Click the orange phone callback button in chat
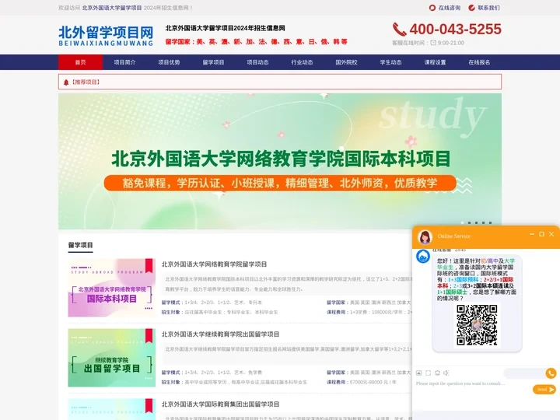Viewport: 560px width, 420px height. 551,373
